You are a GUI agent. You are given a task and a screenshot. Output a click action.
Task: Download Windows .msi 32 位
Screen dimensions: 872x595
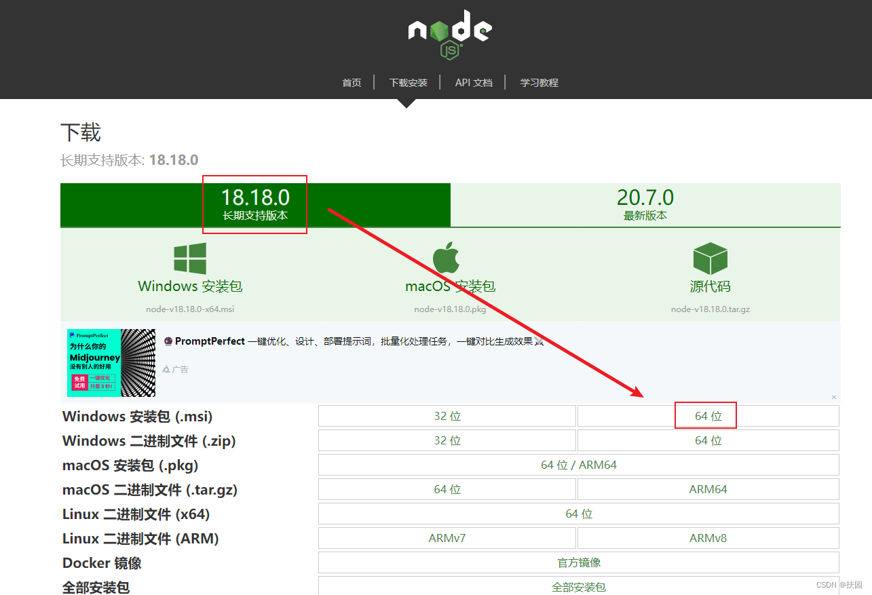(447, 416)
